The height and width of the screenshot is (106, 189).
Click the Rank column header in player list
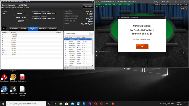pyautogui.click(x=66, y=37)
